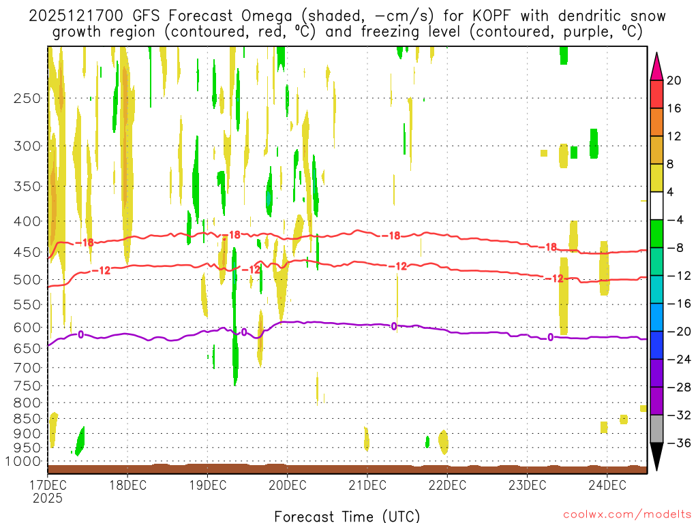Click the white color bar segment between 4 and -4
Image resolution: width=698 pixels, height=523 pixels.
656,206
